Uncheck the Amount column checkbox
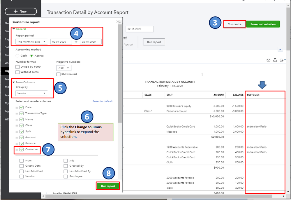 point(22,138)
